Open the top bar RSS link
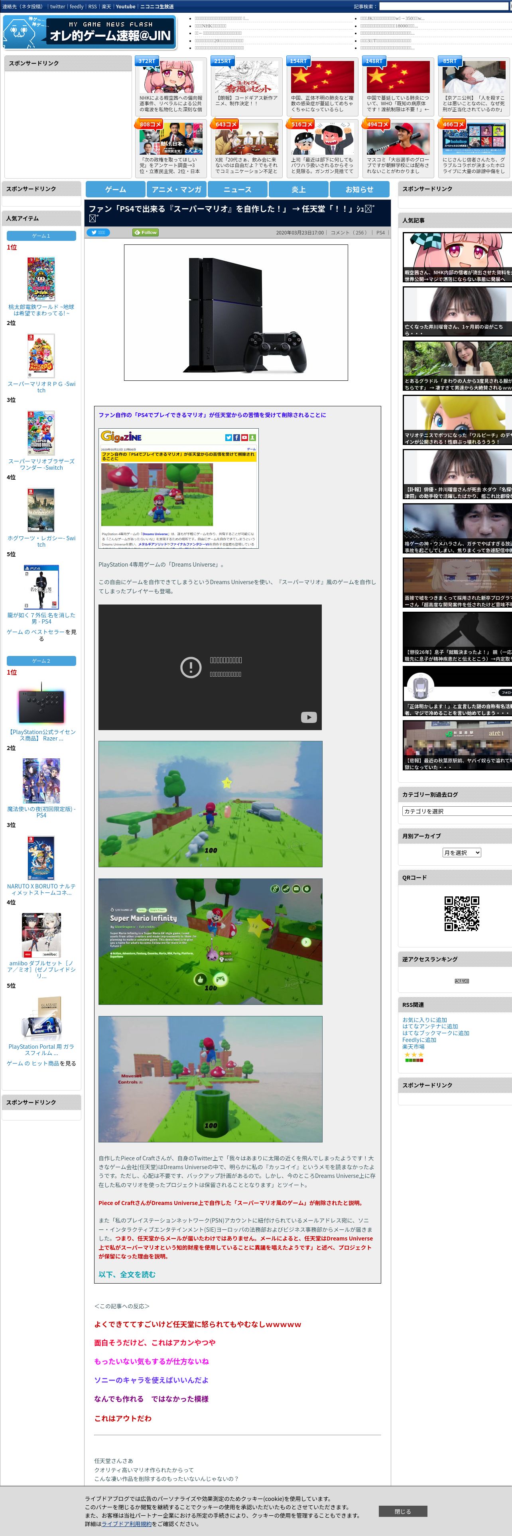Image resolution: width=512 pixels, height=1536 pixels. point(93,6)
